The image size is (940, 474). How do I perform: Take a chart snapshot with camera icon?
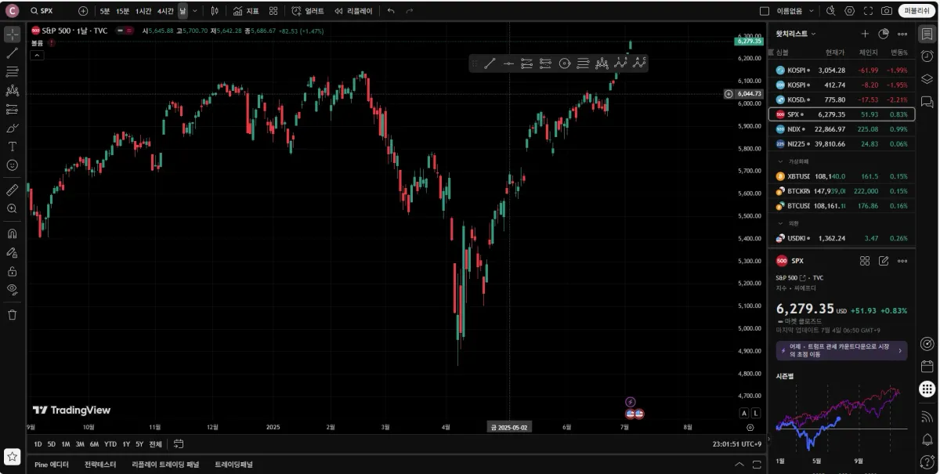coord(887,11)
